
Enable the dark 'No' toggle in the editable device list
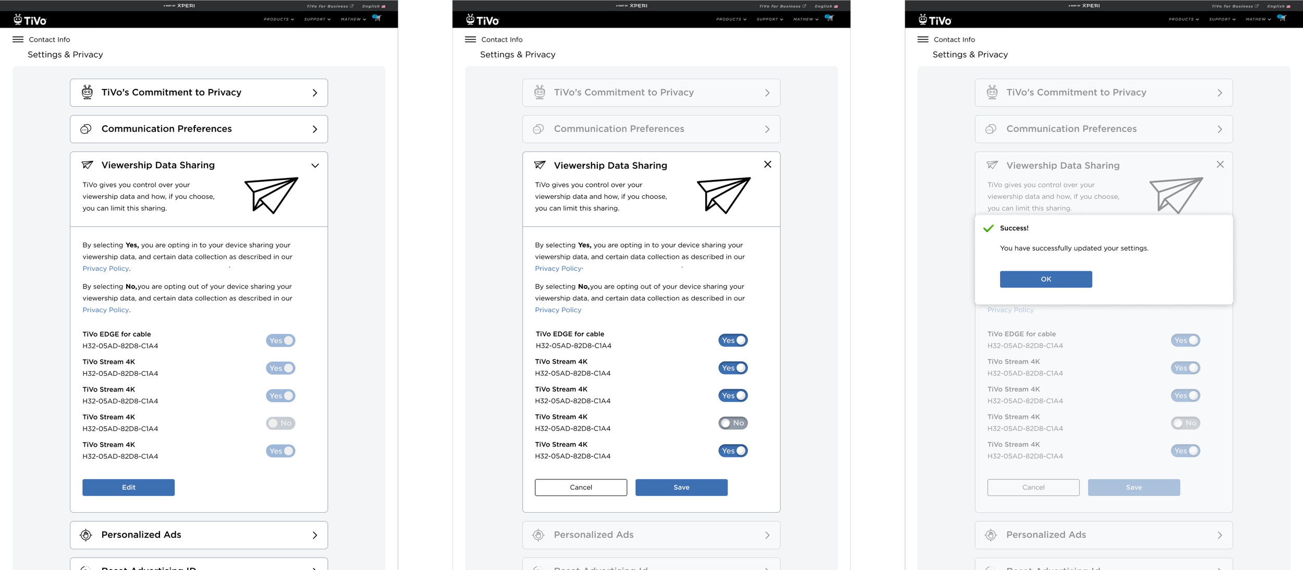pos(732,423)
